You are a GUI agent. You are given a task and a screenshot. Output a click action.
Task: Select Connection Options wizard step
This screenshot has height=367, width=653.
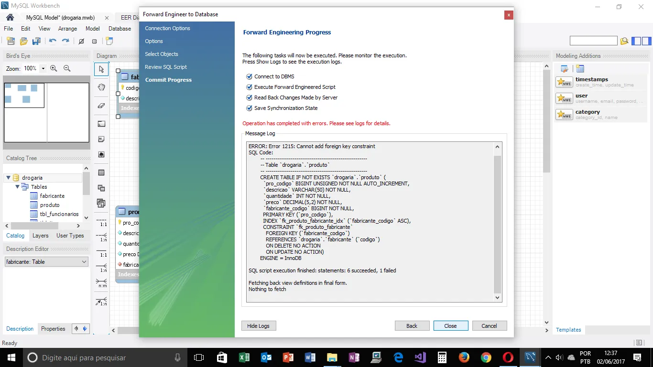[168, 28]
